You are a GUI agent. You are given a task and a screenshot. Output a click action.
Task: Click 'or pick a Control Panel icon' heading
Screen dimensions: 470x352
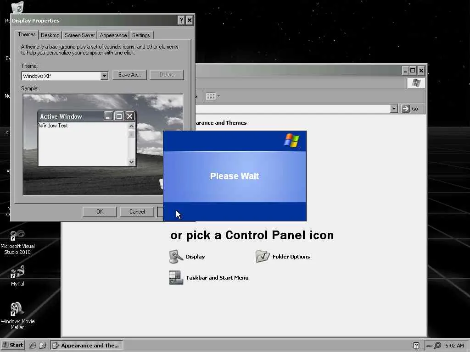[252, 235]
